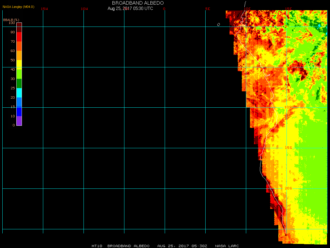This screenshot has height=248, width=330.
Task: Select the dark maroon 80-100 legend swatch
Action: [19, 27]
